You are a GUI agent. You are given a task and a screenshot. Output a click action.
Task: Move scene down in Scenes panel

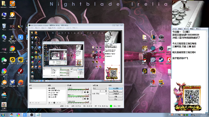(38, 103)
